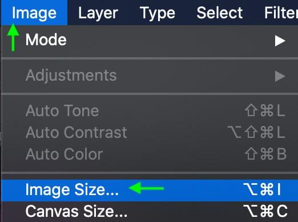Viewport: 298px width, 222px height.
Task: Expand the Mode submenu arrow
Action: pyautogui.click(x=280, y=41)
